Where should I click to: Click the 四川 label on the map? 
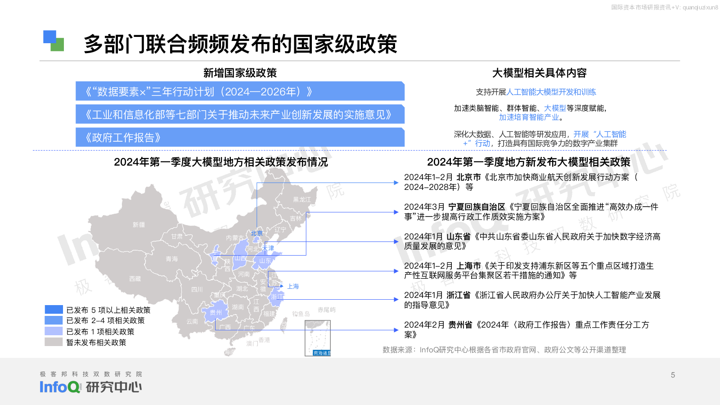[197, 289]
